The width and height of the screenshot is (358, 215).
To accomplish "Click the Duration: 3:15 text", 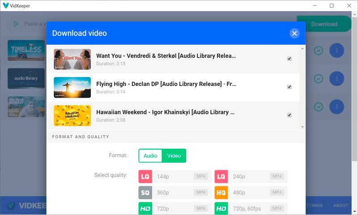I will point(111,64).
